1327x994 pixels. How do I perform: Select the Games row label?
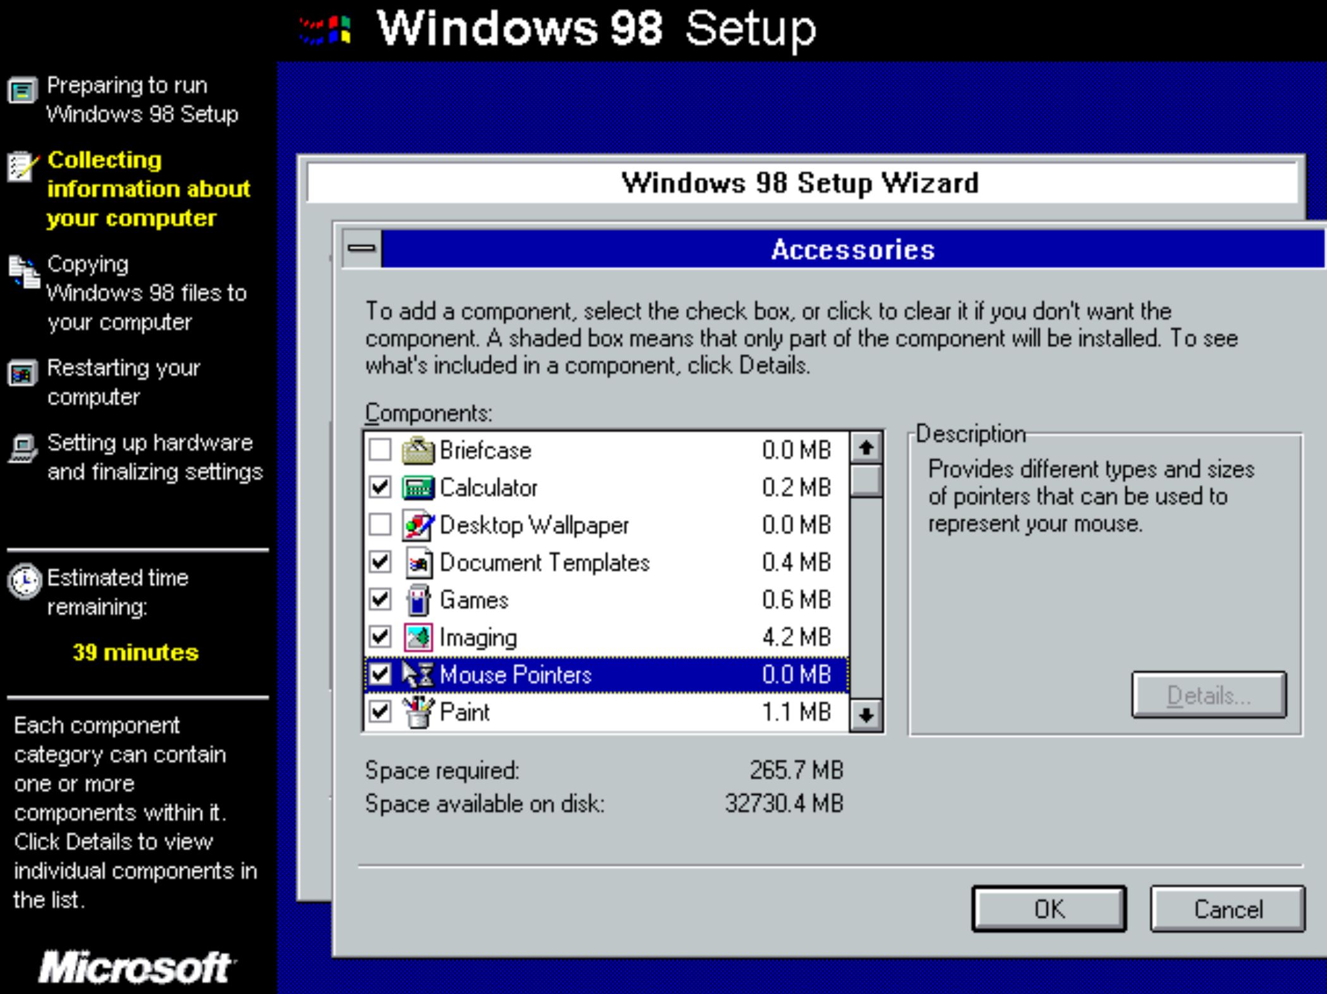pyautogui.click(x=474, y=599)
